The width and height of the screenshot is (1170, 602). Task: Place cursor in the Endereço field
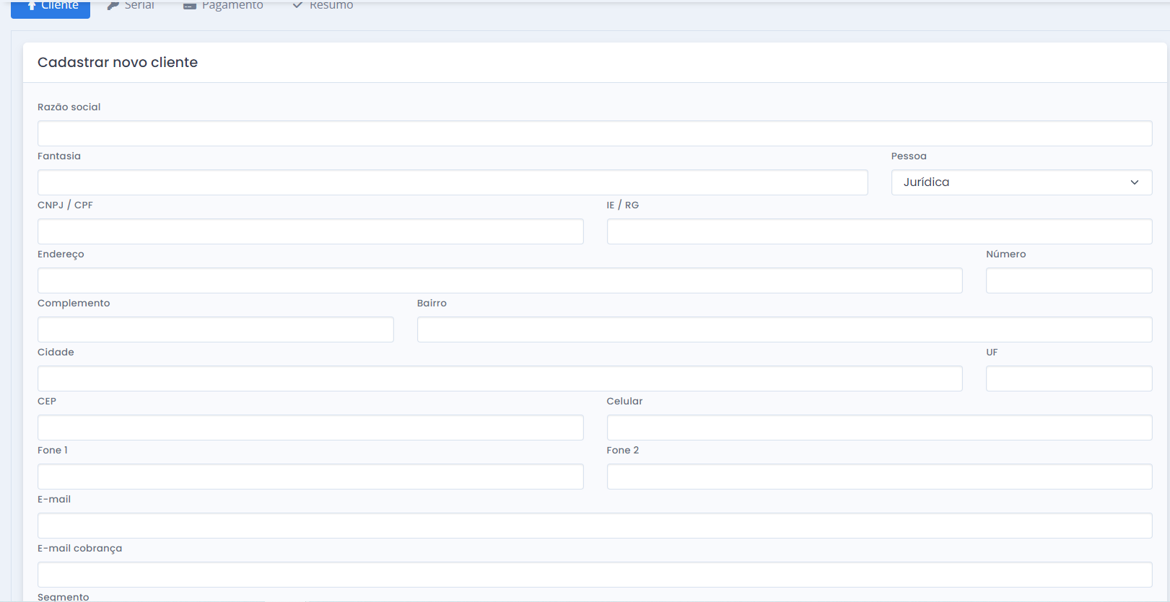click(x=499, y=280)
